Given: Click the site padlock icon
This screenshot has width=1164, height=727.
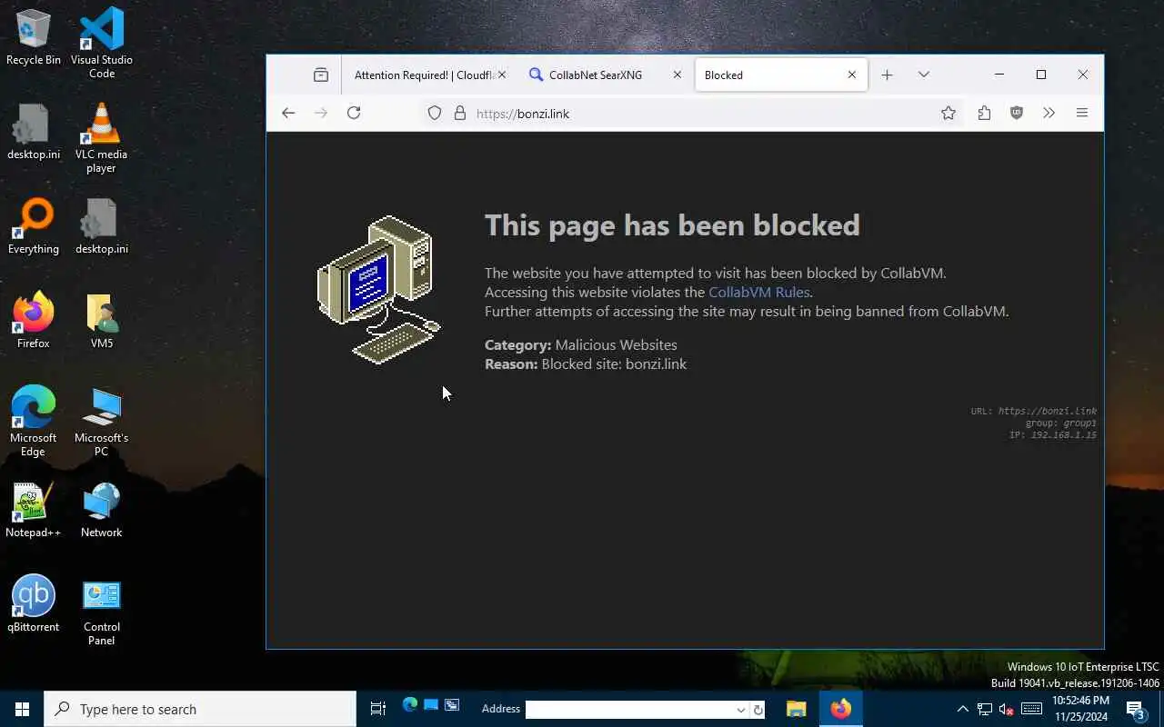Looking at the screenshot, I should point(460,114).
